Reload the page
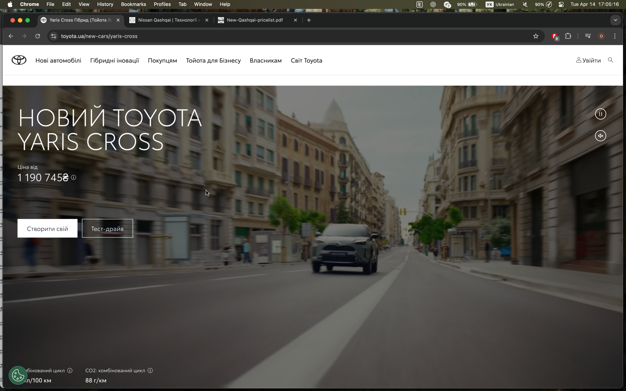This screenshot has width=626, height=391. tap(38, 36)
